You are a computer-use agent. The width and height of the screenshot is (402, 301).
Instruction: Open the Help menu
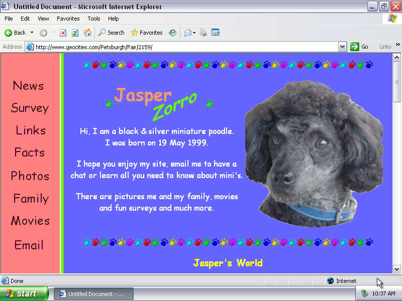tap(114, 19)
